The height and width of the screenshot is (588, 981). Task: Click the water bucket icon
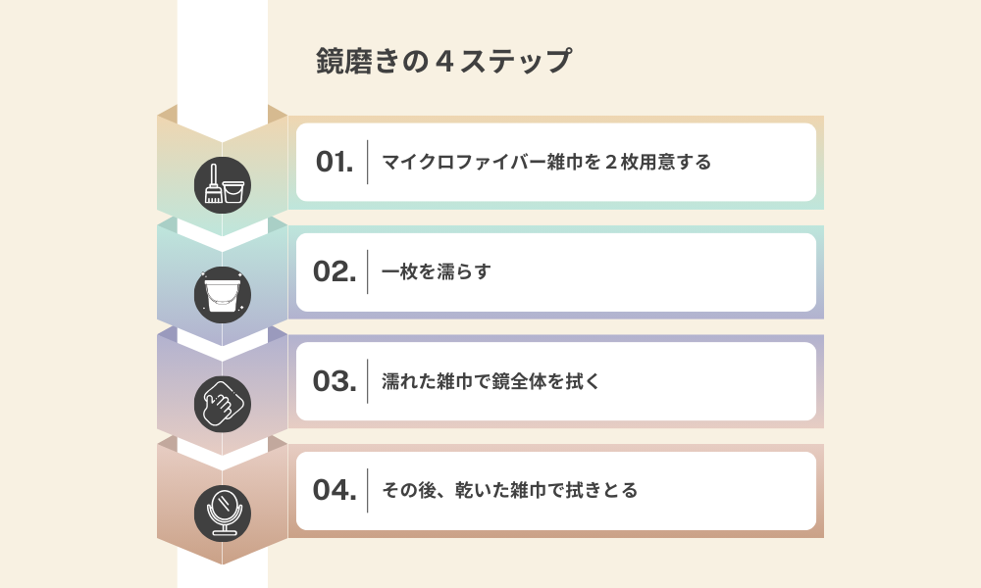[x=223, y=295]
